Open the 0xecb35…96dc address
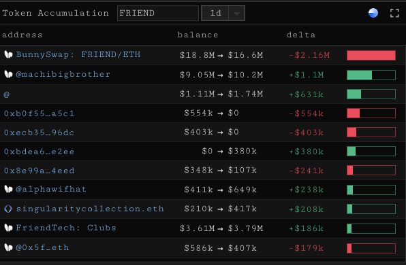This screenshot has height=265, width=406. 39,132
